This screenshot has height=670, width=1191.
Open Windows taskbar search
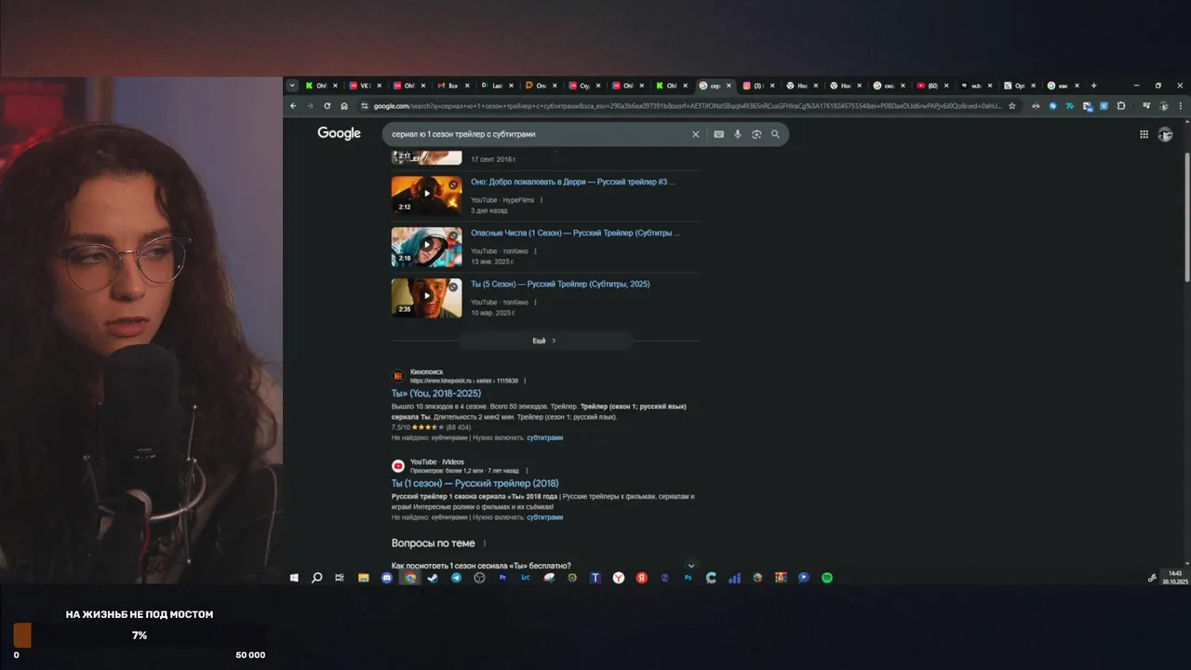pos(316,578)
